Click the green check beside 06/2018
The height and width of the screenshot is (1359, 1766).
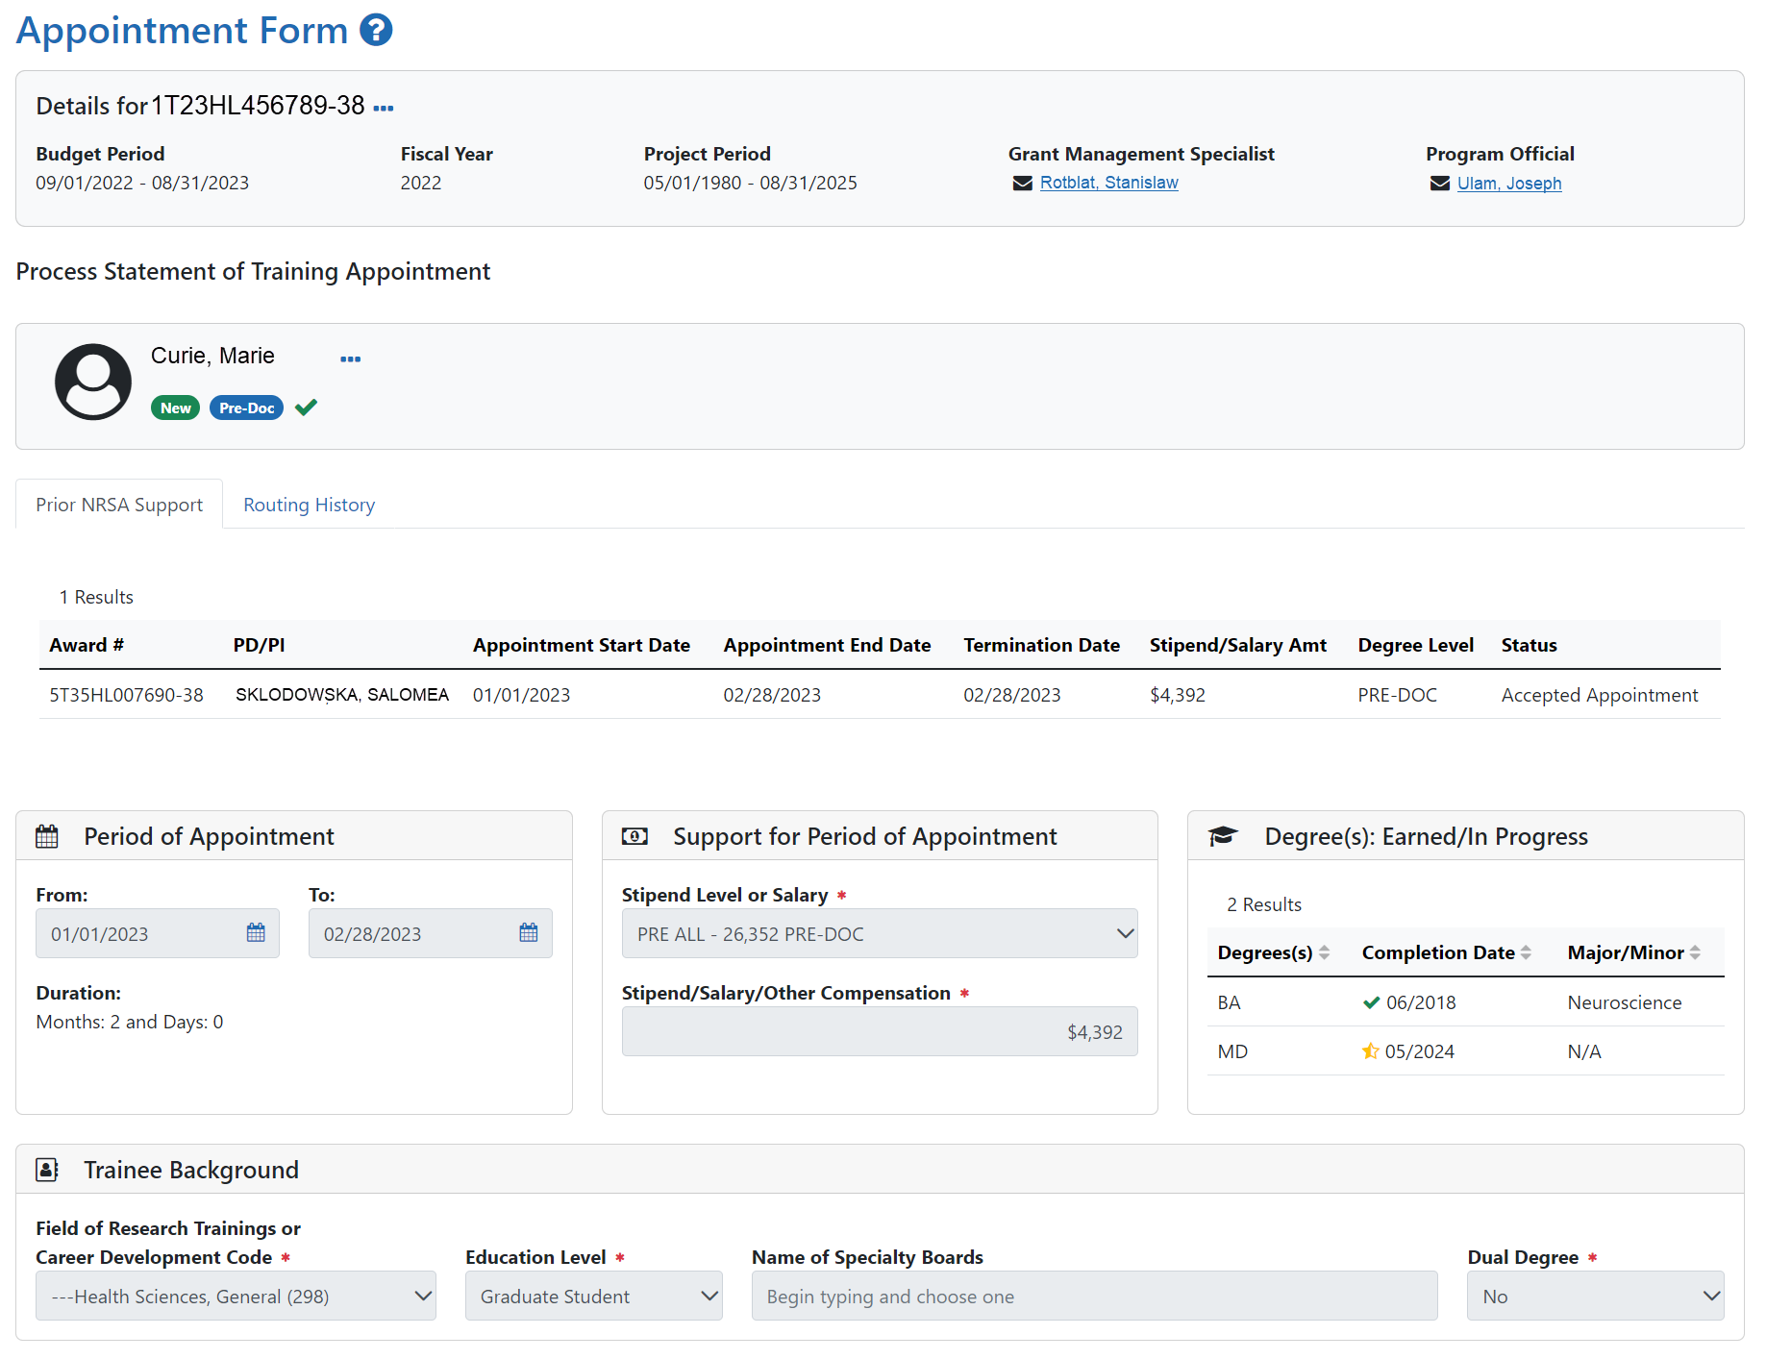[x=1372, y=1002]
